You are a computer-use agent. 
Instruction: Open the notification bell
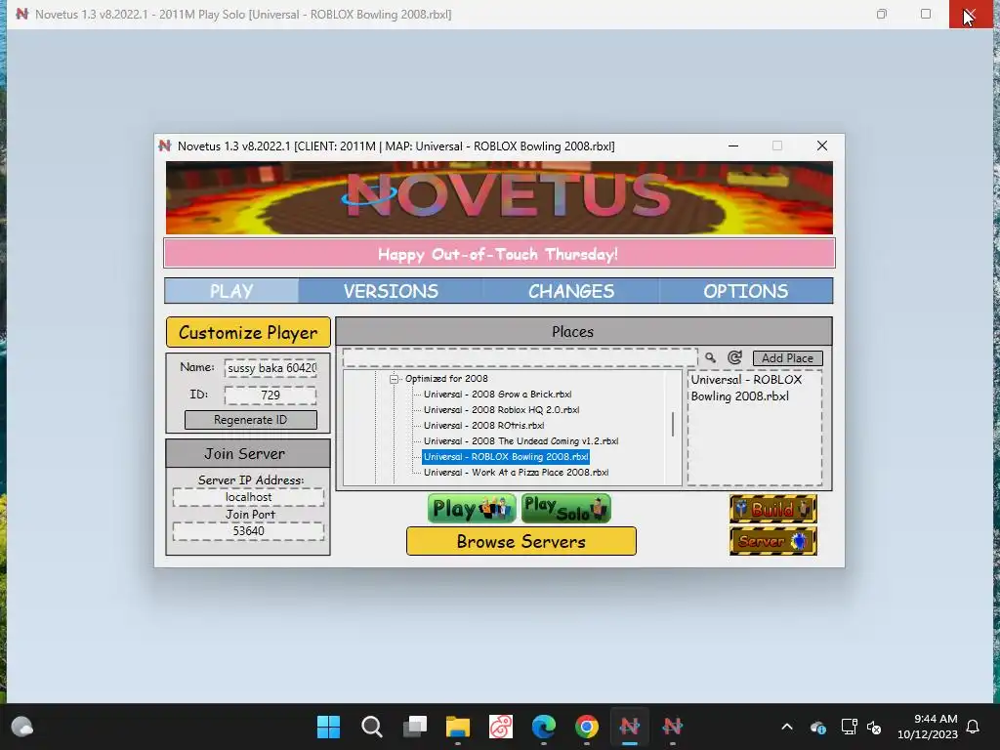point(973,727)
